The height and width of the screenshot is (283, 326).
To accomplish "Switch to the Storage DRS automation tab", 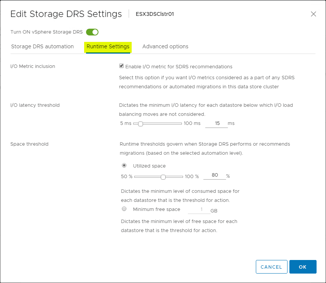I will [x=42, y=46].
